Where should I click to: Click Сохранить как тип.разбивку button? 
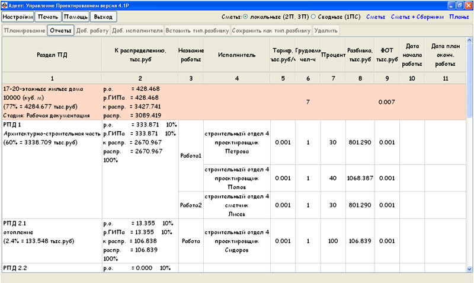click(x=271, y=30)
